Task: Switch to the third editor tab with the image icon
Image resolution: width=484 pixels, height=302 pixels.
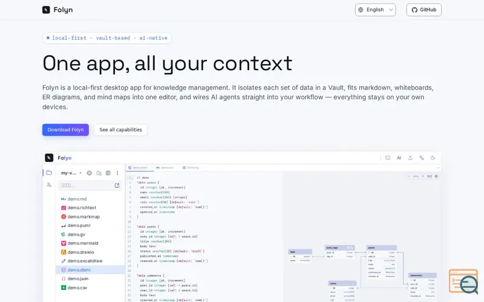Action: (x=191, y=168)
